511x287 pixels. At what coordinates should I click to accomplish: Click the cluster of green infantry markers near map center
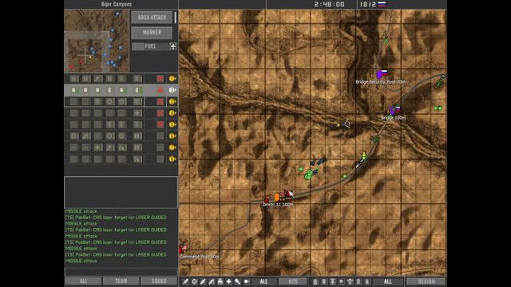(x=309, y=175)
